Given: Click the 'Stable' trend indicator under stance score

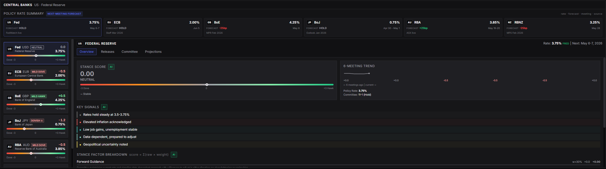Looking at the screenshot, I should (x=86, y=94).
